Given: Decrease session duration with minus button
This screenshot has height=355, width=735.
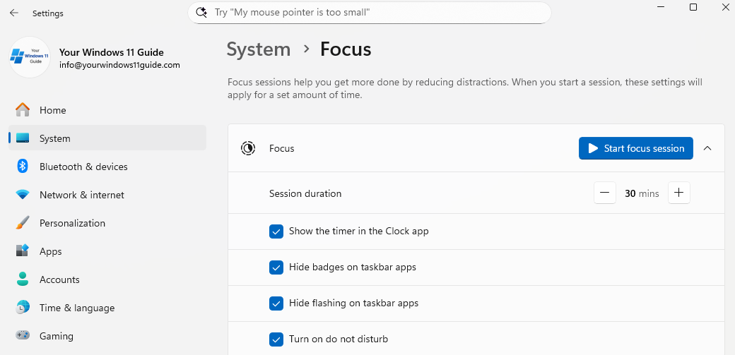Looking at the screenshot, I should pyautogui.click(x=605, y=193).
